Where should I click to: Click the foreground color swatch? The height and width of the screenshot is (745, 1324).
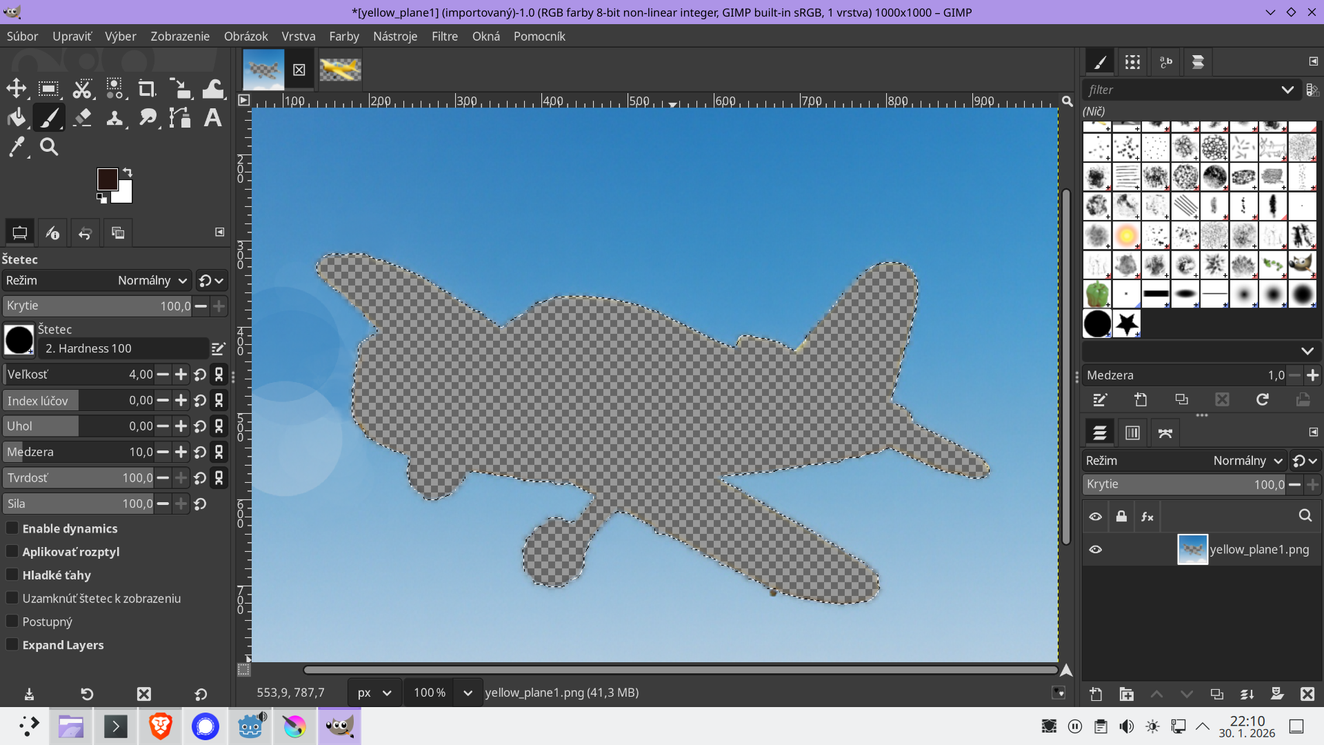108,178
